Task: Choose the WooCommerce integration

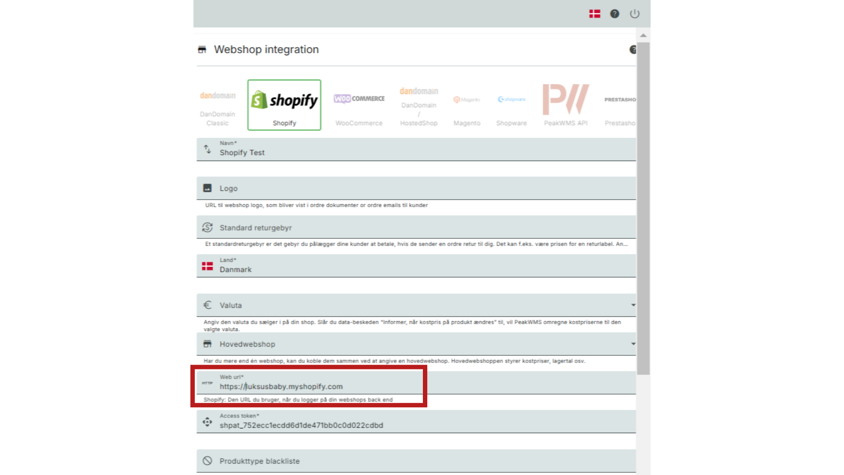Action: tap(359, 106)
